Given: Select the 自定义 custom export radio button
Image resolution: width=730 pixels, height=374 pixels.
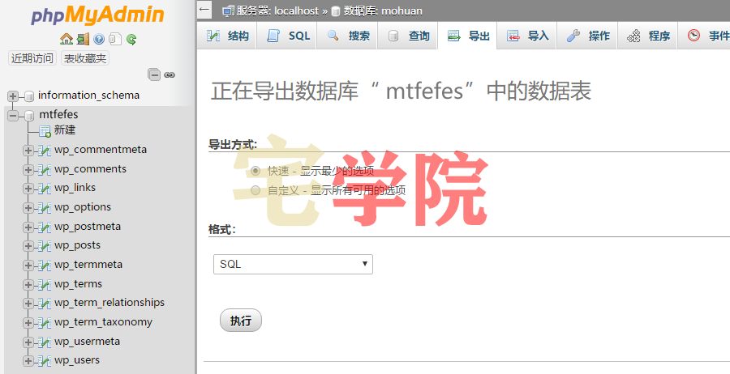Looking at the screenshot, I should click(255, 190).
